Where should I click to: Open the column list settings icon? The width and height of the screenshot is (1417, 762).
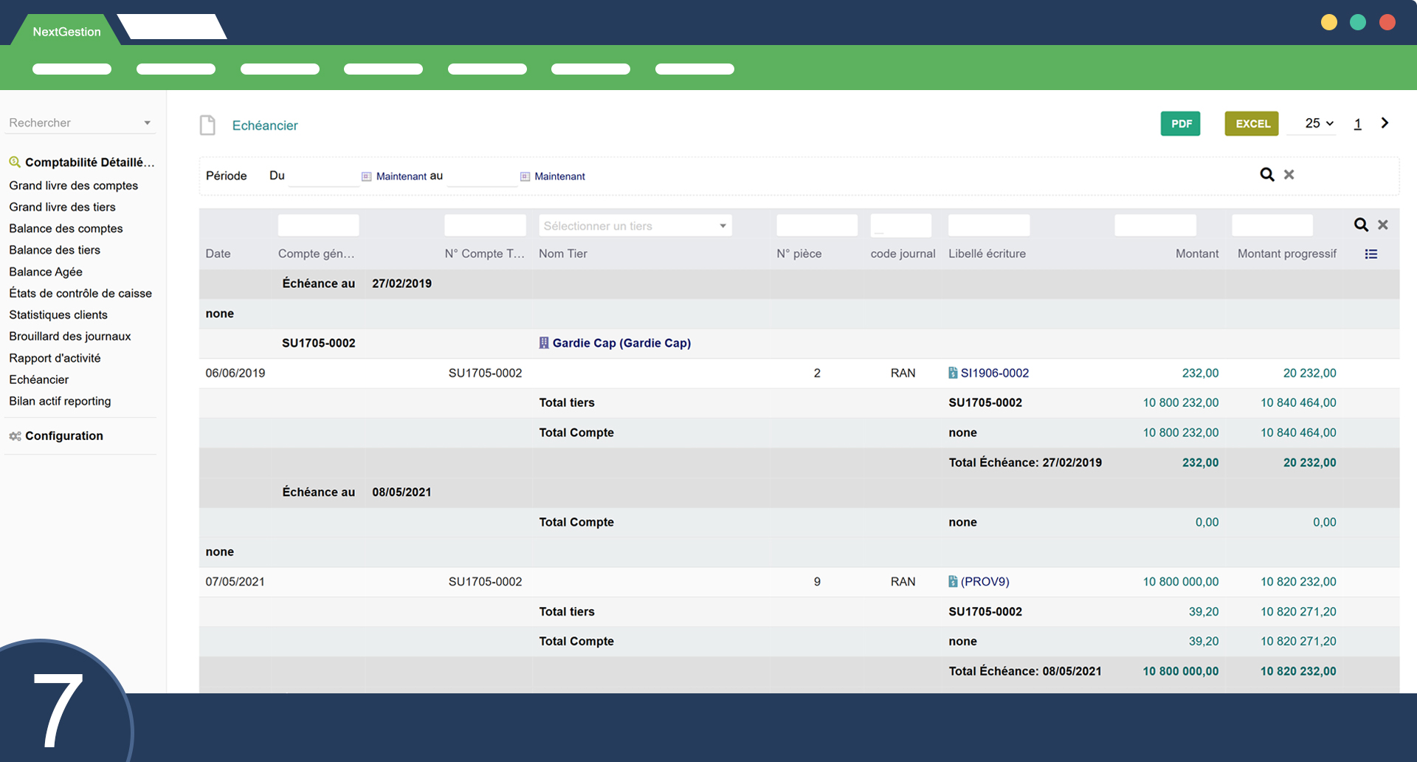[x=1371, y=254]
